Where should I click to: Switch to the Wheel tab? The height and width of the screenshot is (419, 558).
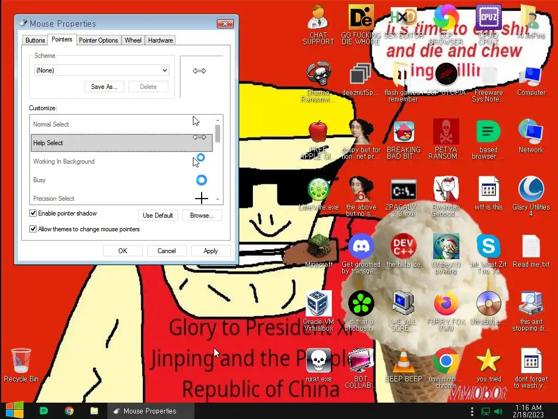coord(133,40)
